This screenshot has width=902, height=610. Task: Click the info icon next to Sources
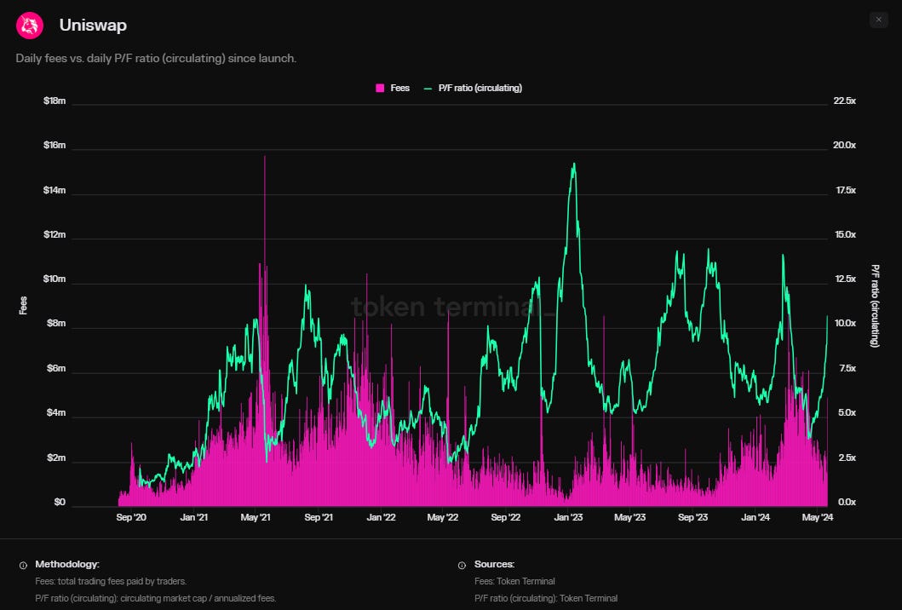coord(462,565)
